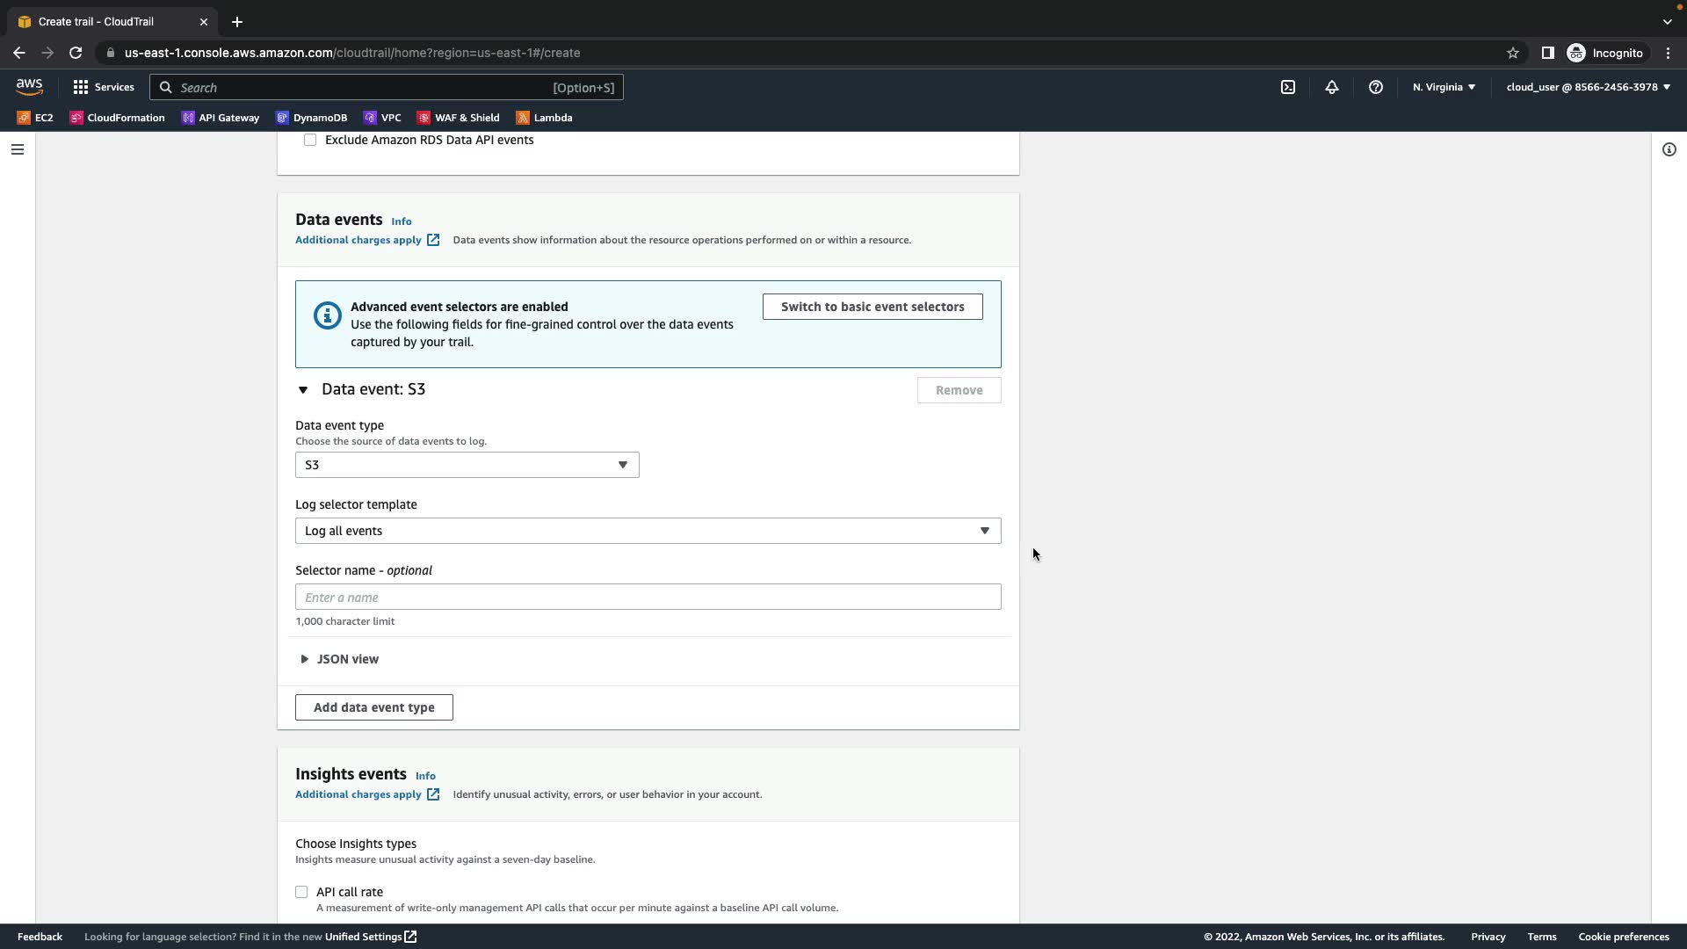The height and width of the screenshot is (949, 1687).
Task: Open the left hamburger navigation menu
Action: coord(17,149)
